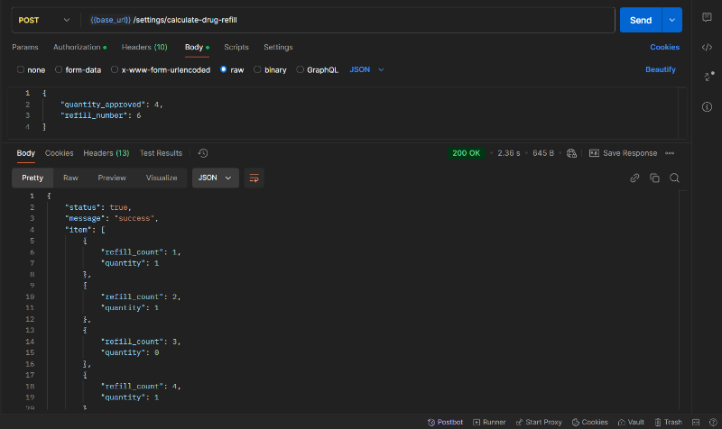Open the response Headers (13) tab
Image resolution: width=722 pixels, height=429 pixels.
tap(106, 153)
